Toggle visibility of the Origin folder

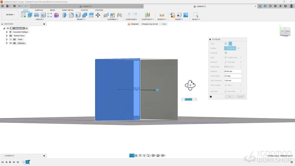(10, 39)
